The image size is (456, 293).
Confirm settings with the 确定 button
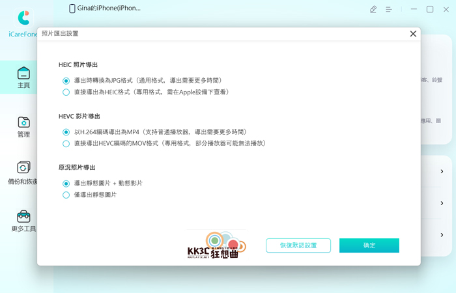tap(369, 245)
